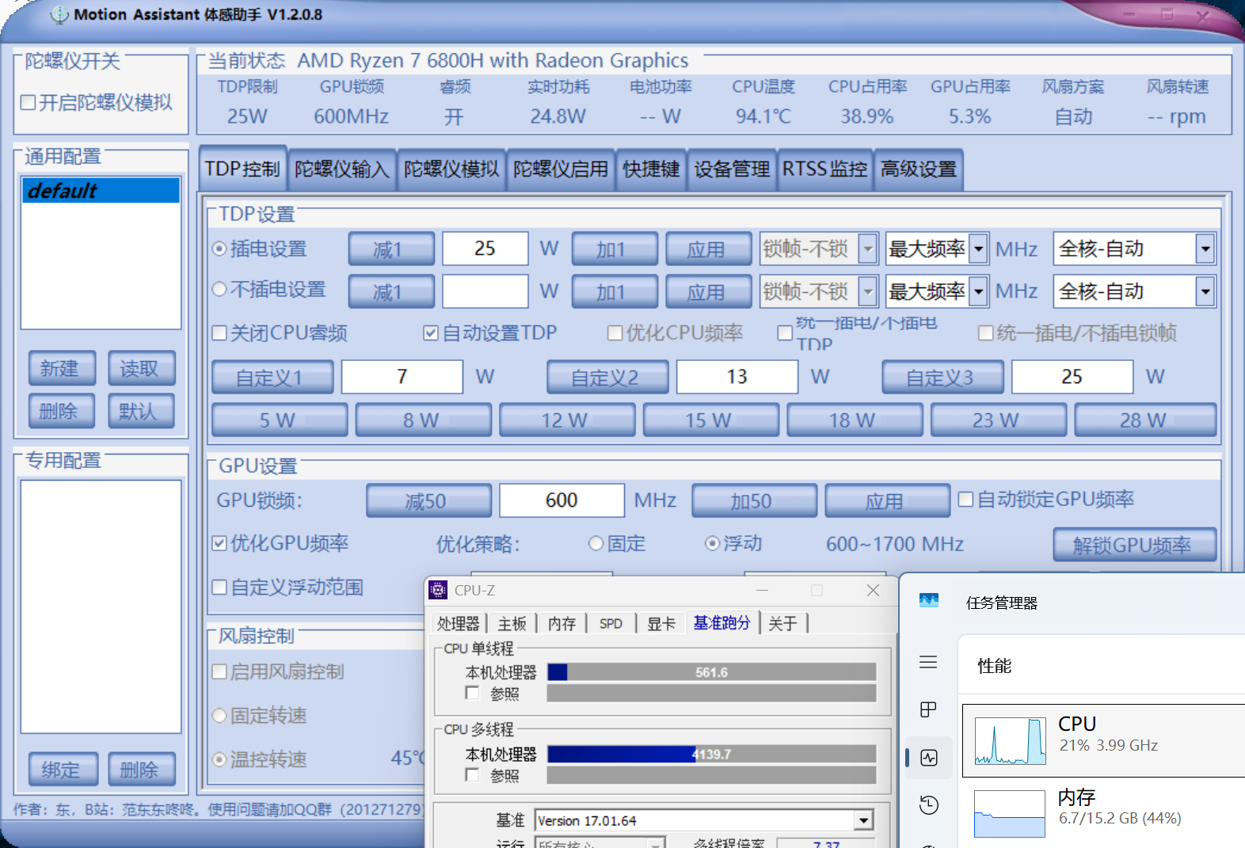Open App history icon in Task Manager
Screen dimensions: 1245x848
tap(929, 805)
